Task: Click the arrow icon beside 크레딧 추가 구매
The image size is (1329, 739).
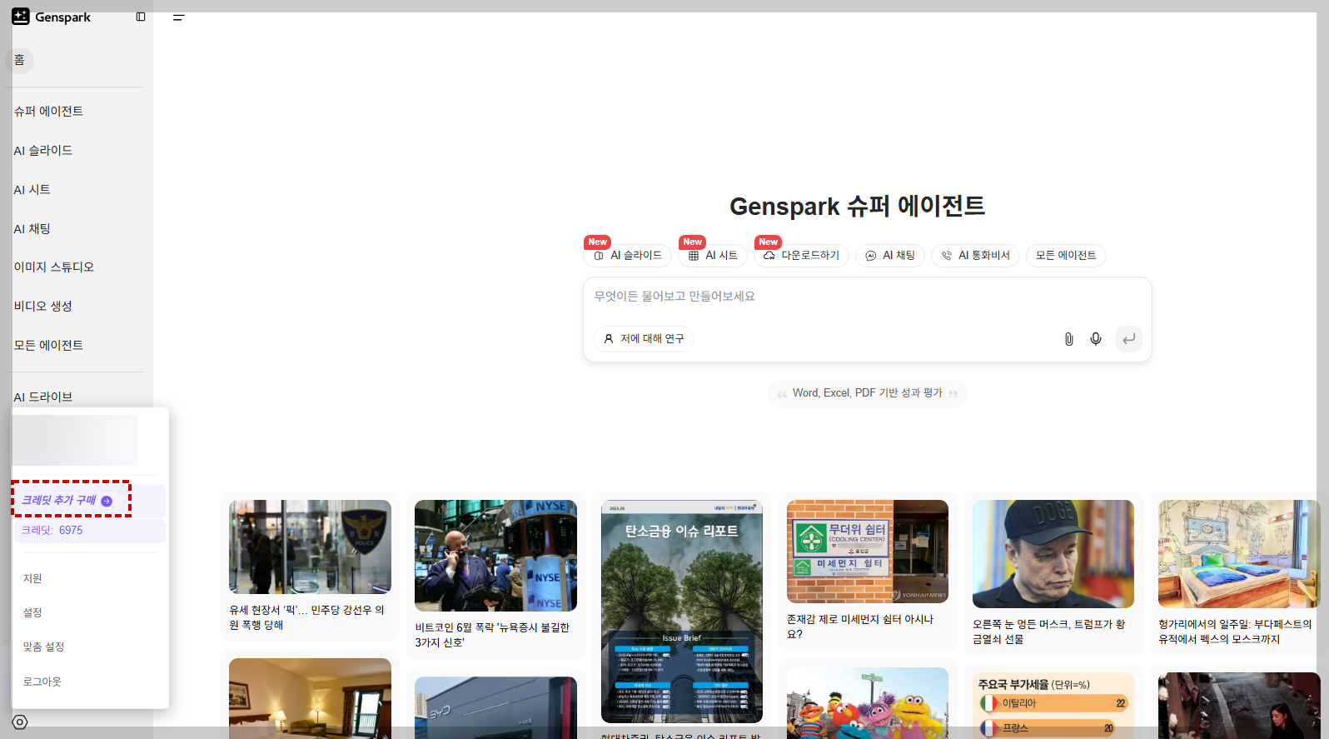Action: click(107, 501)
